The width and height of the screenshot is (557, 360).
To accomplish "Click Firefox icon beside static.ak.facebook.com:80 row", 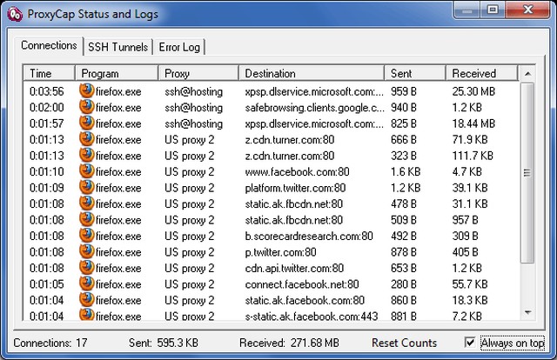I will coord(87,300).
